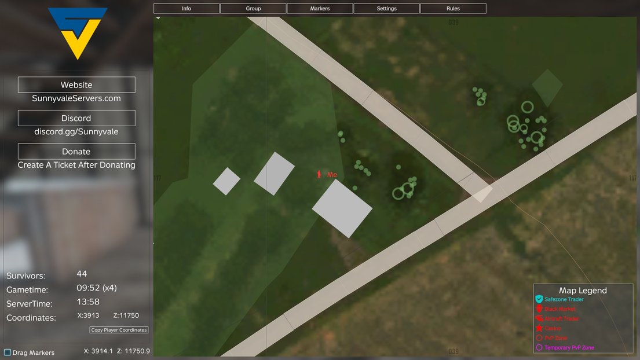Click the Black Market legend icon
Screen dimensions: 640x360
click(x=539, y=308)
